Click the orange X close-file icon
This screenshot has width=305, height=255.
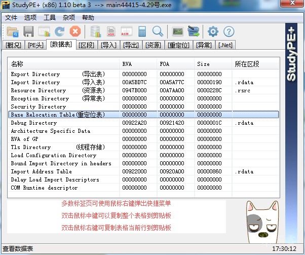pyautogui.click(x=75, y=31)
